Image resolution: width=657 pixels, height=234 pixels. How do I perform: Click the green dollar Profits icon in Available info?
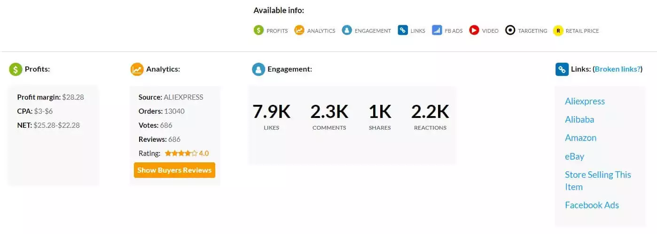(258, 30)
